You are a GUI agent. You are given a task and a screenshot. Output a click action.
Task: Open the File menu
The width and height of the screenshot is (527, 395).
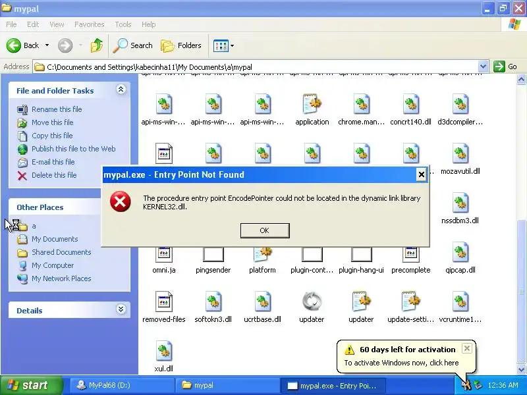(11, 24)
